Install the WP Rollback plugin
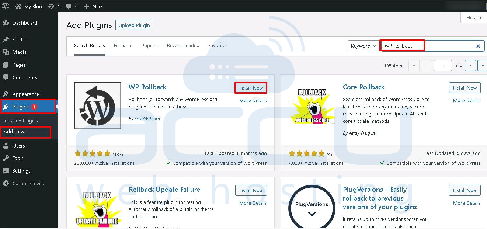487x229 pixels. [251, 88]
